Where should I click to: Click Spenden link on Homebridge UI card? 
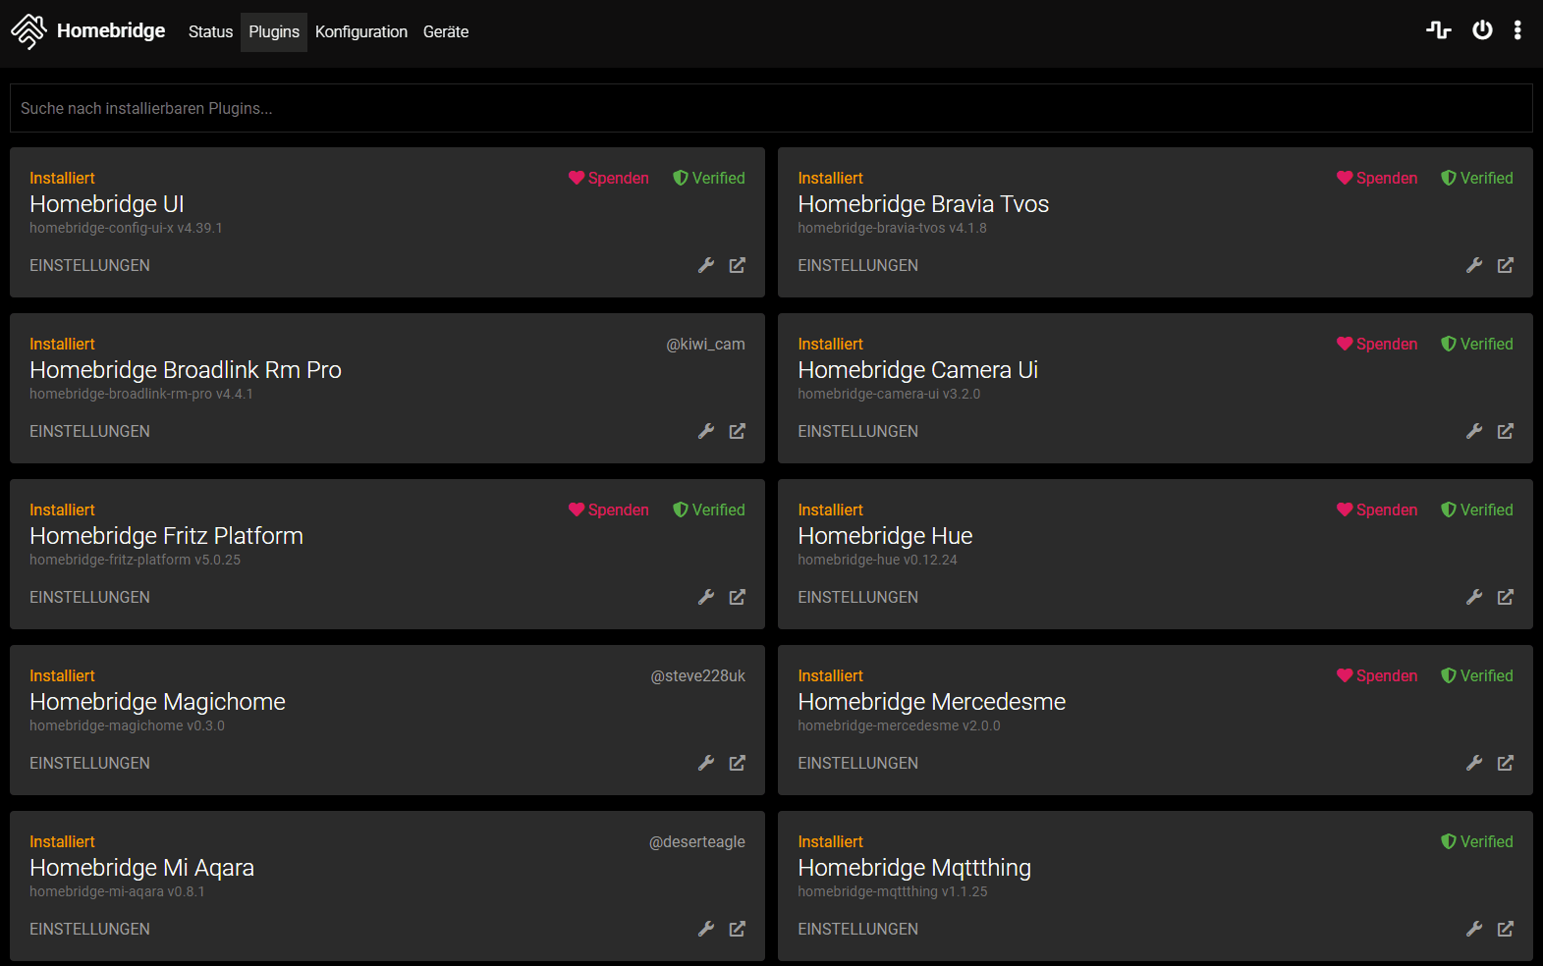coord(609,178)
